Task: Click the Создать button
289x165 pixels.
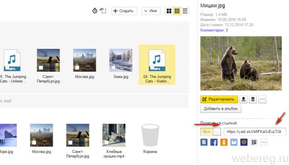Action: 124,11
